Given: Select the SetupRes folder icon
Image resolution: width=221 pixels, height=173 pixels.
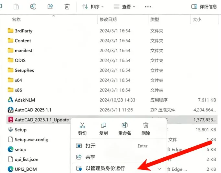Looking at the screenshot, I should (x=10, y=70).
